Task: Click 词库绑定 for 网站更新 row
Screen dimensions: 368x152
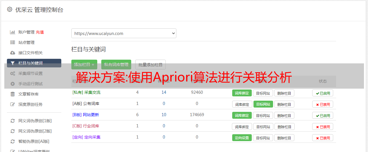Action: click(x=242, y=115)
